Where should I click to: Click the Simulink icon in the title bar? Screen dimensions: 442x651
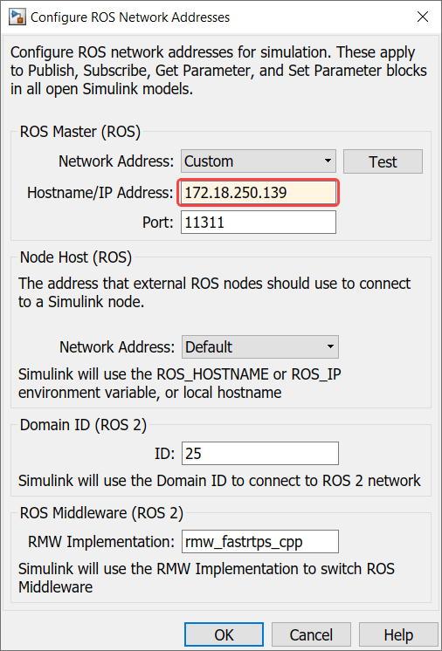tap(17, 17)
